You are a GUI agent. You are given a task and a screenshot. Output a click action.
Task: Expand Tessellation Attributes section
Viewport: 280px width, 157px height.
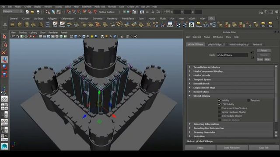[x=231, y=67]
